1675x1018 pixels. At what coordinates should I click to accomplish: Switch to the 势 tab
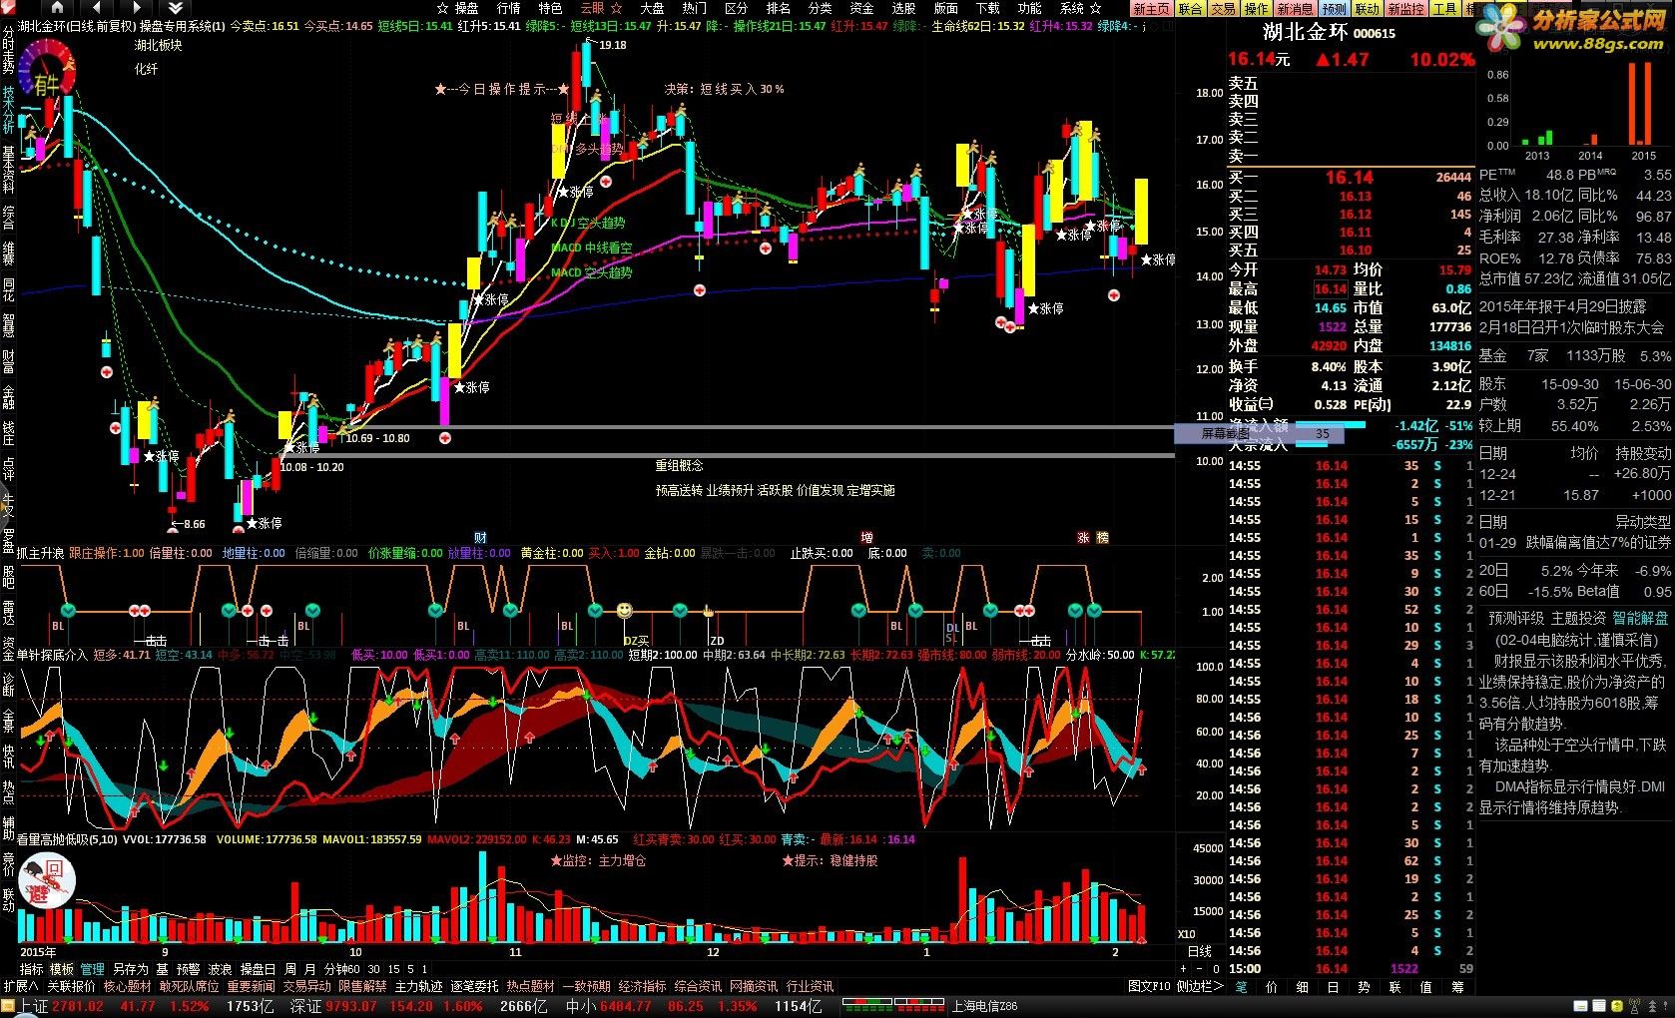tap(1364, 986)
